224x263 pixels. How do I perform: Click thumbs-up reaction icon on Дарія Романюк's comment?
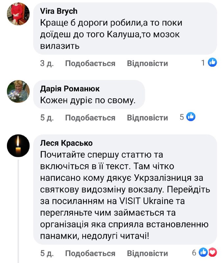tap(191, 116)
